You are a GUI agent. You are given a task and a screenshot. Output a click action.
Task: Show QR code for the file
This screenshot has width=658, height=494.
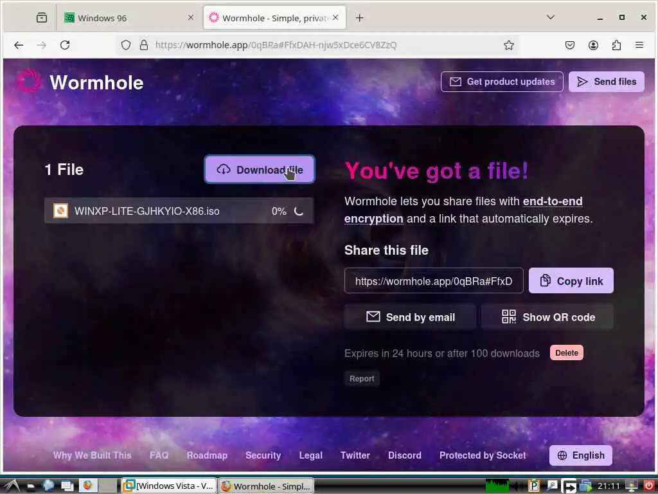[x=547, y=316]
